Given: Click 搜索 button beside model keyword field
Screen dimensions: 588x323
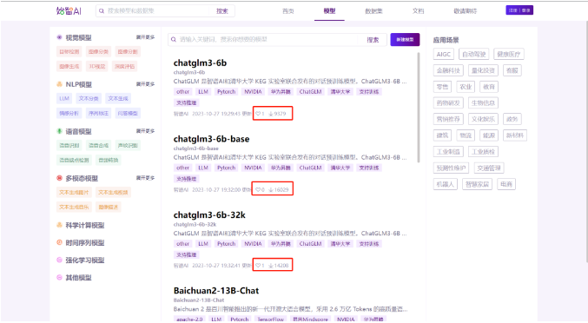Looking at the screenshot, I should coord(373,39).
